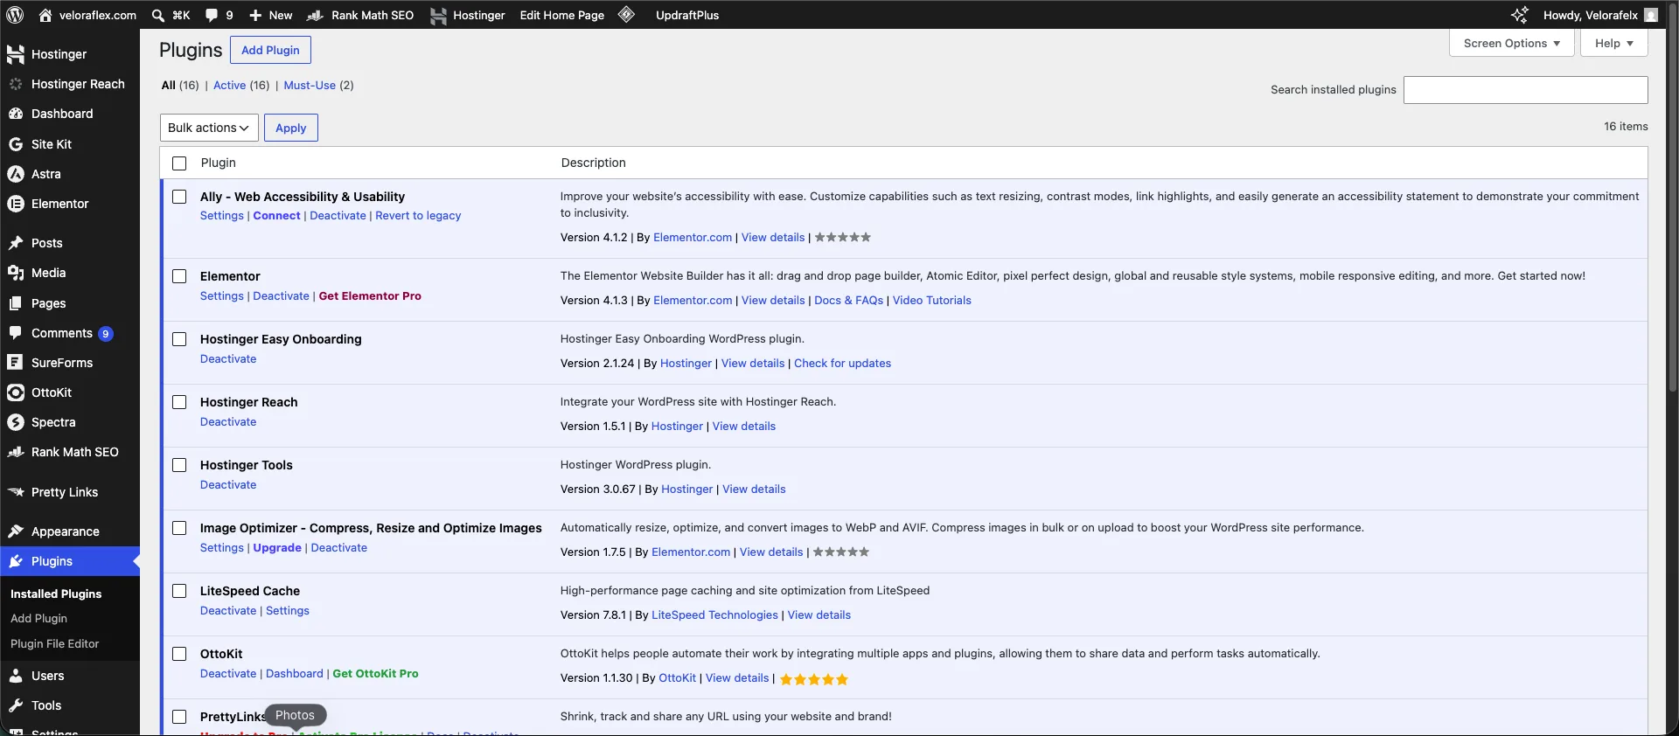Check the Ally Web Accessibility plugin checkbox
Image resolution: width=1679 pixels, height=736 pixels.
point(179,197)
